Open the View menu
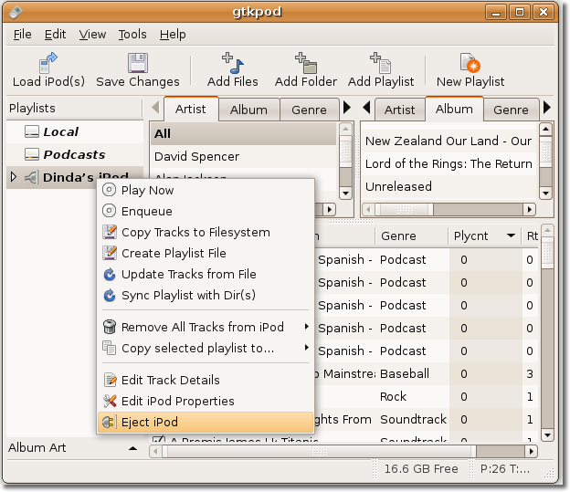This screenshot has height=492, width=570. tap(92, 34)
